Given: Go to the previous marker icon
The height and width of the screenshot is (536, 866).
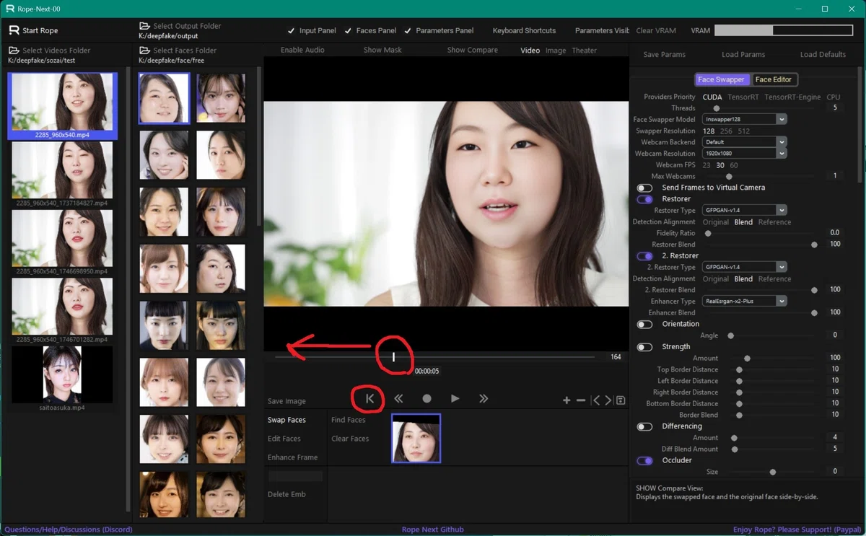Looking at the screenshot, I should (x=595, y=400).
